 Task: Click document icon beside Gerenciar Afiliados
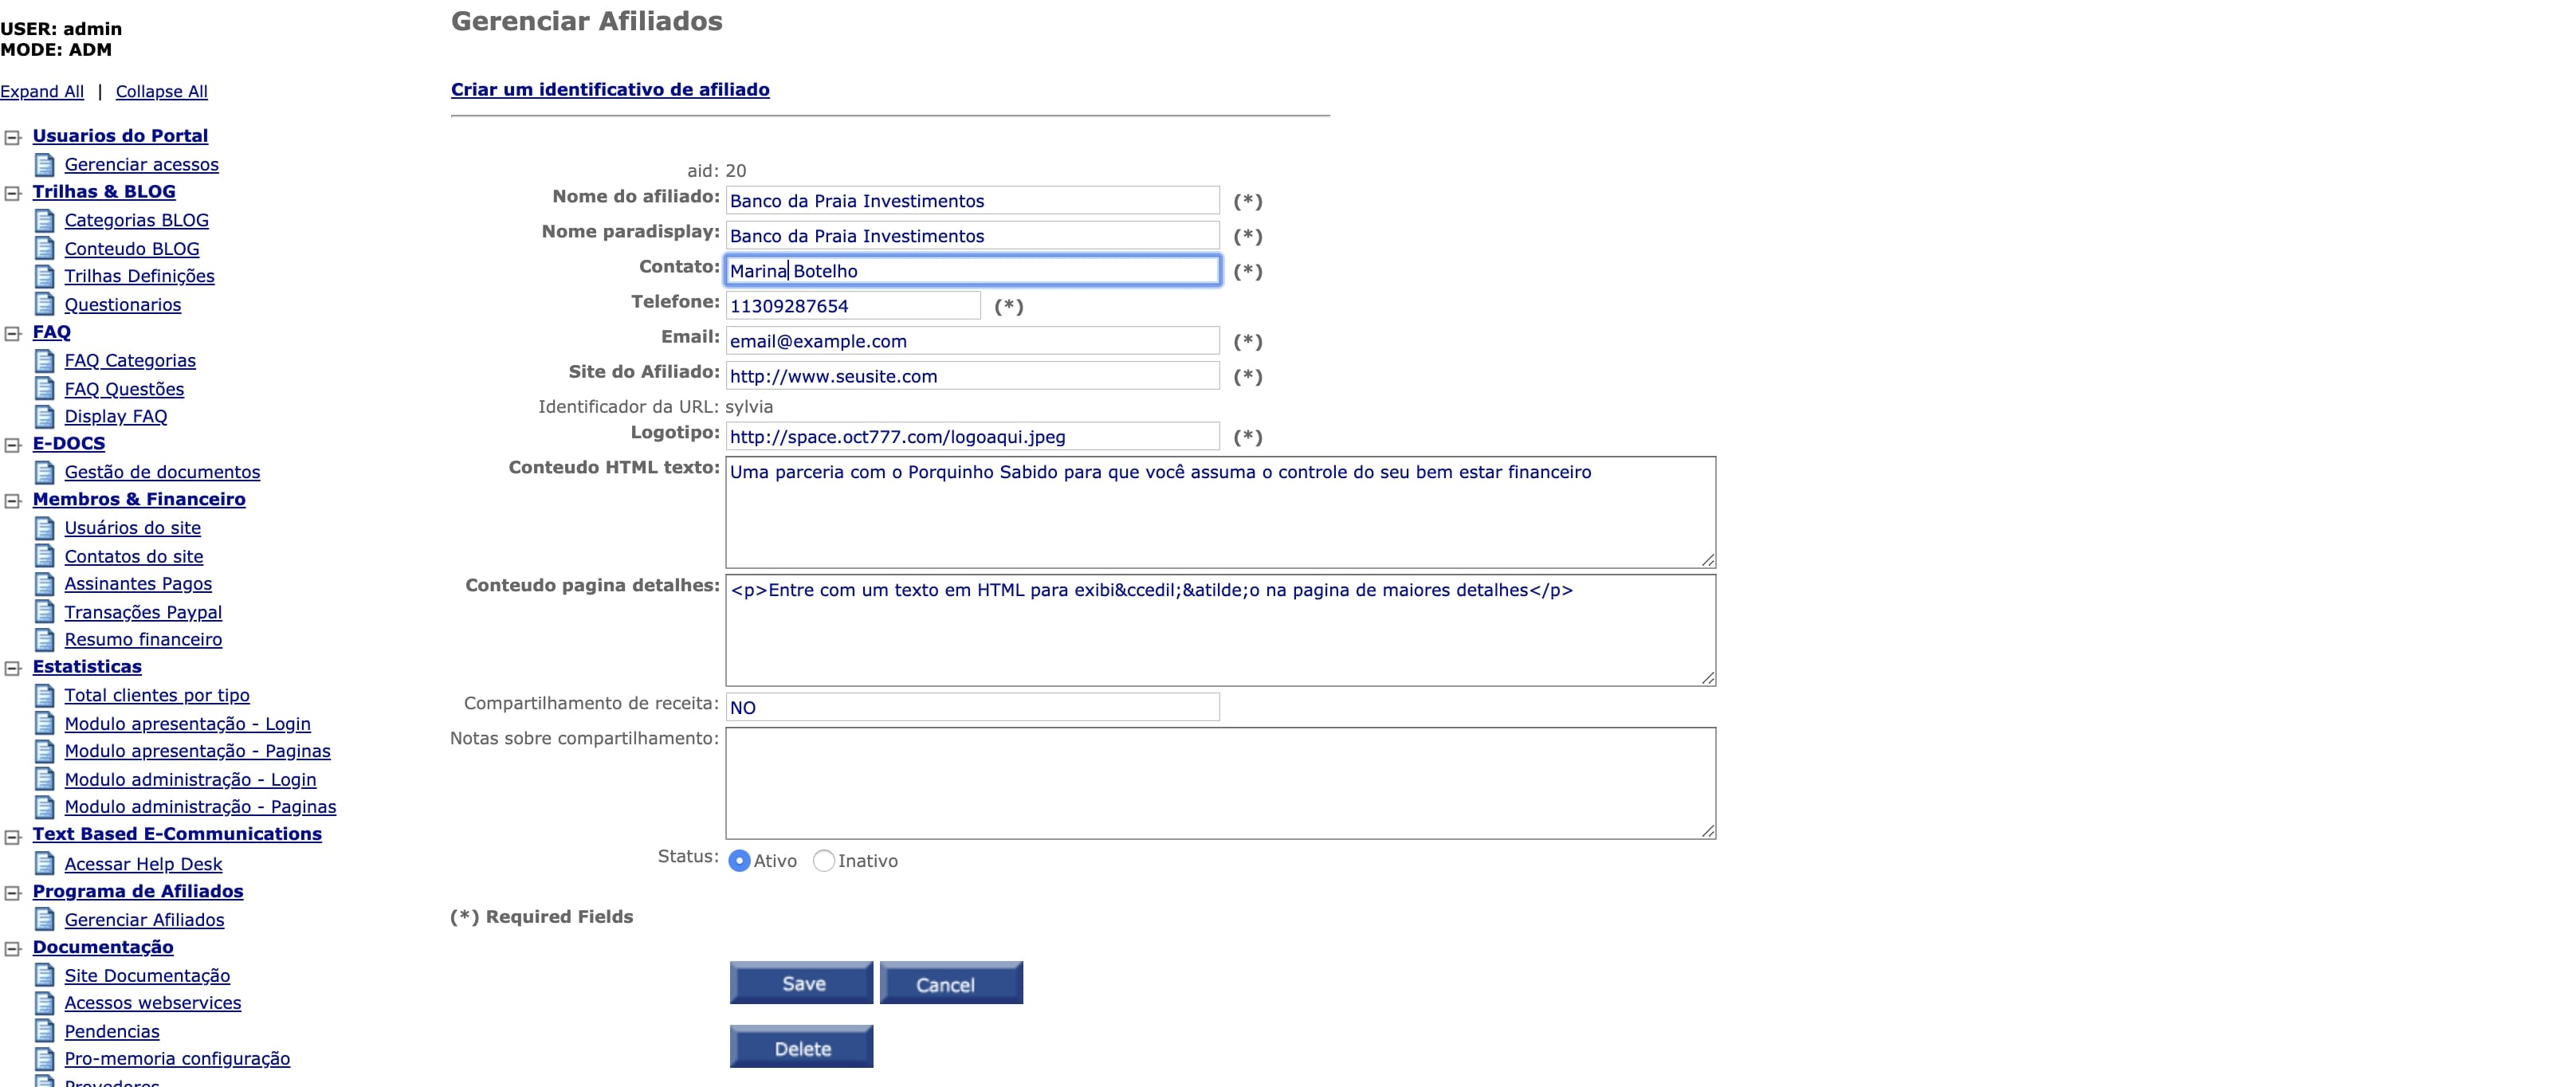coord(44,919)
